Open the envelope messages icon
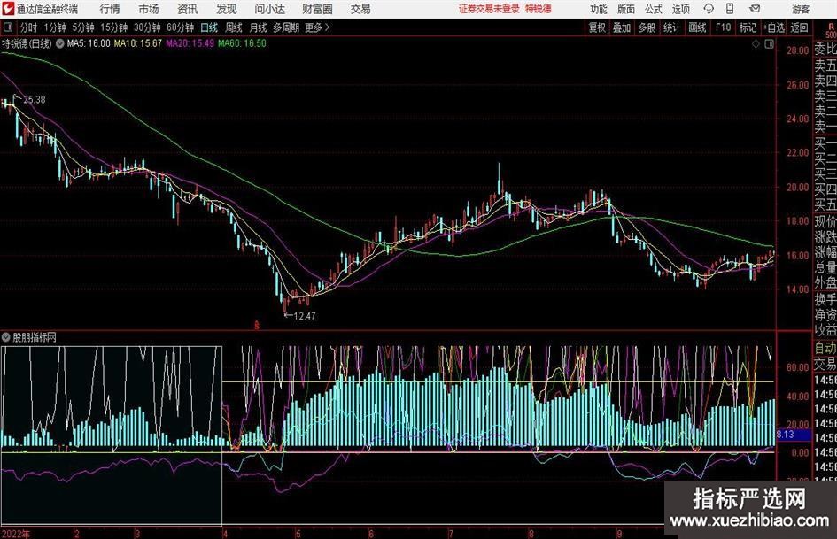The image size is (837, 539). point(755,9)
